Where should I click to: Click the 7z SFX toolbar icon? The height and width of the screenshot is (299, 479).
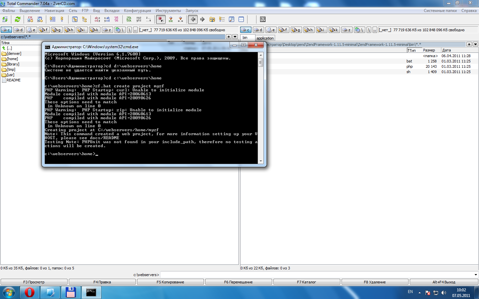coord(263,20)
